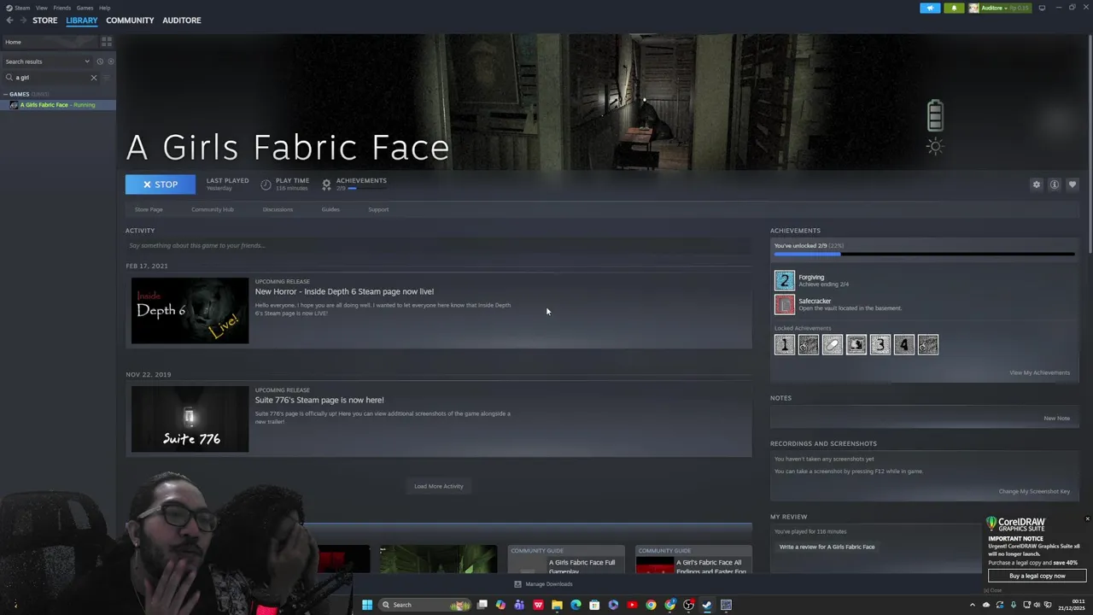Screen dimensions: 1093x615
Task: Click Load More Activity
Action: pos(439,486)
